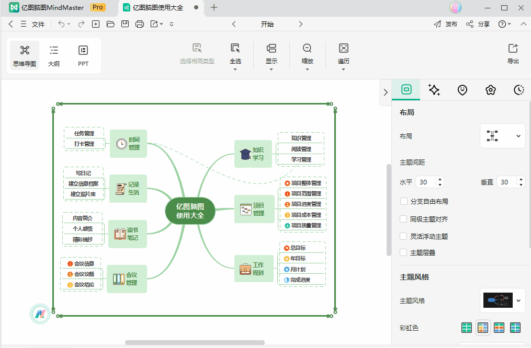Open the user avatar profile
The image size is (531, 348).
(x=456, y=7)
